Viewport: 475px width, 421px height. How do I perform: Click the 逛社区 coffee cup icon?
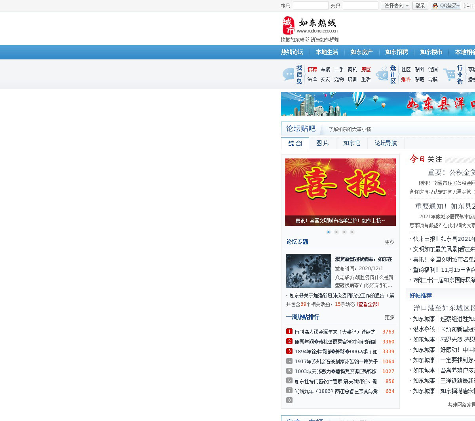coord(382,74)
